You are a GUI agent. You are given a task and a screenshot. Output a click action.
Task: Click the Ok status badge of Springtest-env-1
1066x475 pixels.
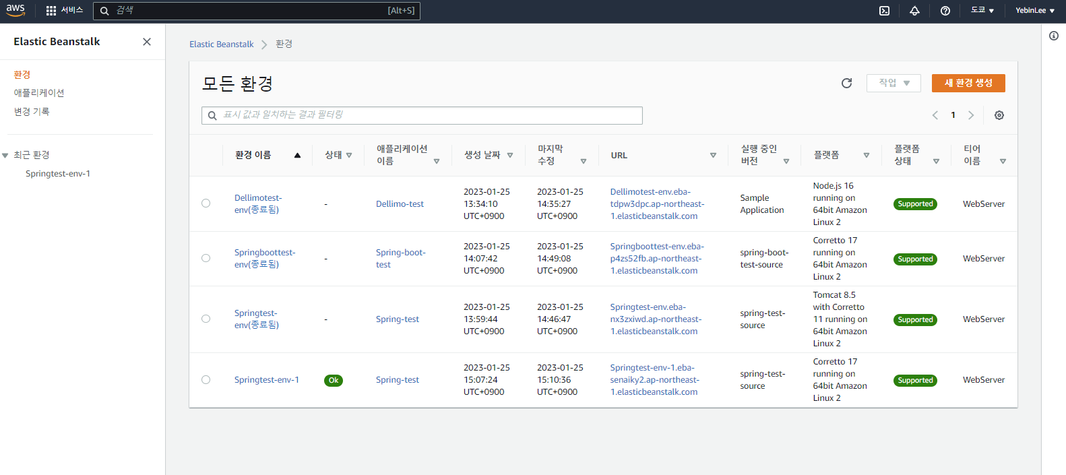point(334,381)
